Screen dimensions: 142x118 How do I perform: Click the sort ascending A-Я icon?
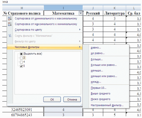[x=10, y=18]
